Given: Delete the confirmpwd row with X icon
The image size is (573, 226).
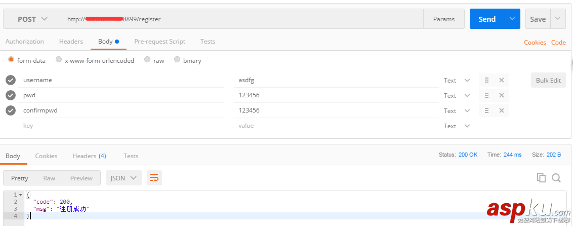Looking at the screenshot, I should [x=501, y=110].
